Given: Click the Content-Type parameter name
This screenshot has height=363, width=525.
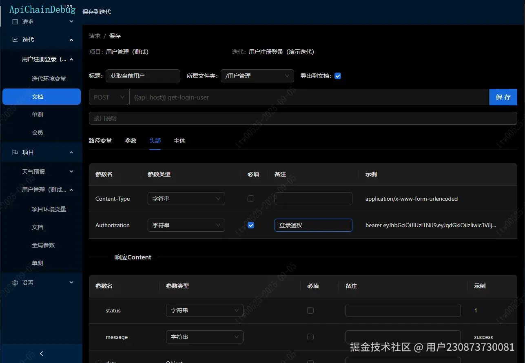Looking at the screenshot, I should click(113, 199).
